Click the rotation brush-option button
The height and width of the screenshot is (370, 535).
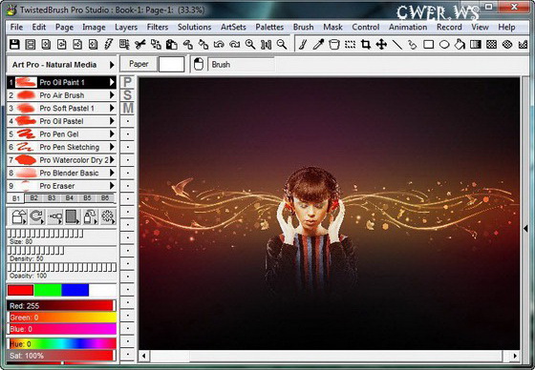click(37, 216)
